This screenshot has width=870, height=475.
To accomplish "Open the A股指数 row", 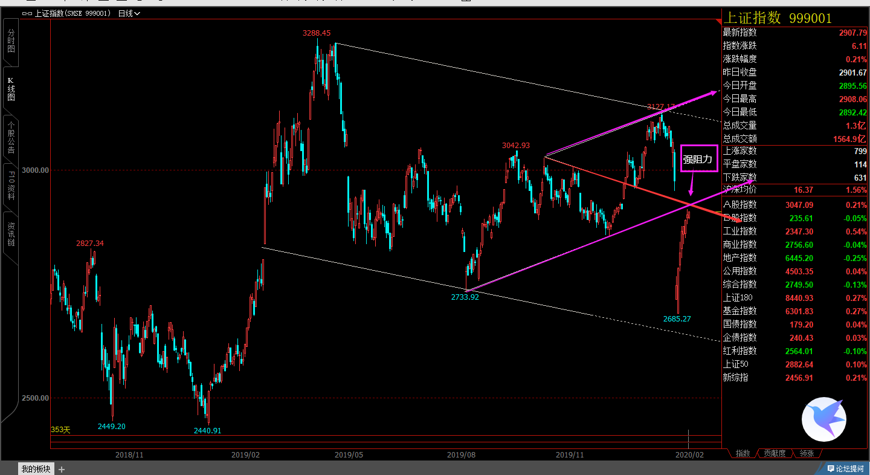I will coord(795,204).
